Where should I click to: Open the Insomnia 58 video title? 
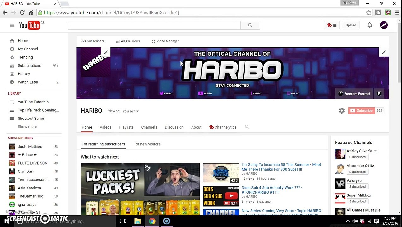(x=281, y=167)
